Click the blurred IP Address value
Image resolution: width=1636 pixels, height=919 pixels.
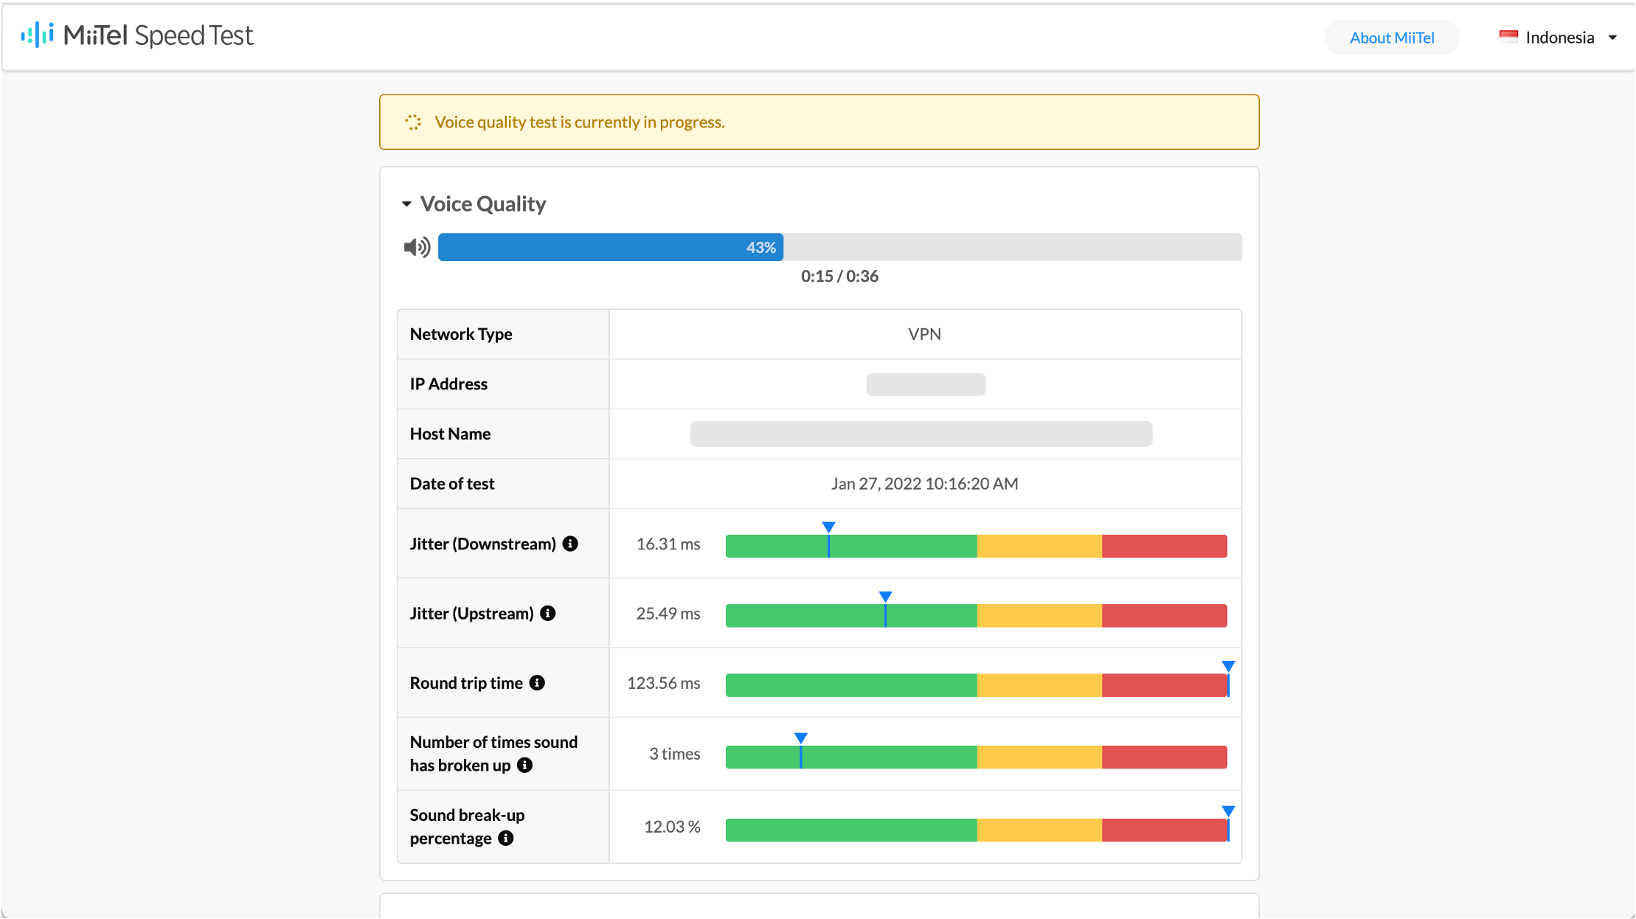pos(926,384)
